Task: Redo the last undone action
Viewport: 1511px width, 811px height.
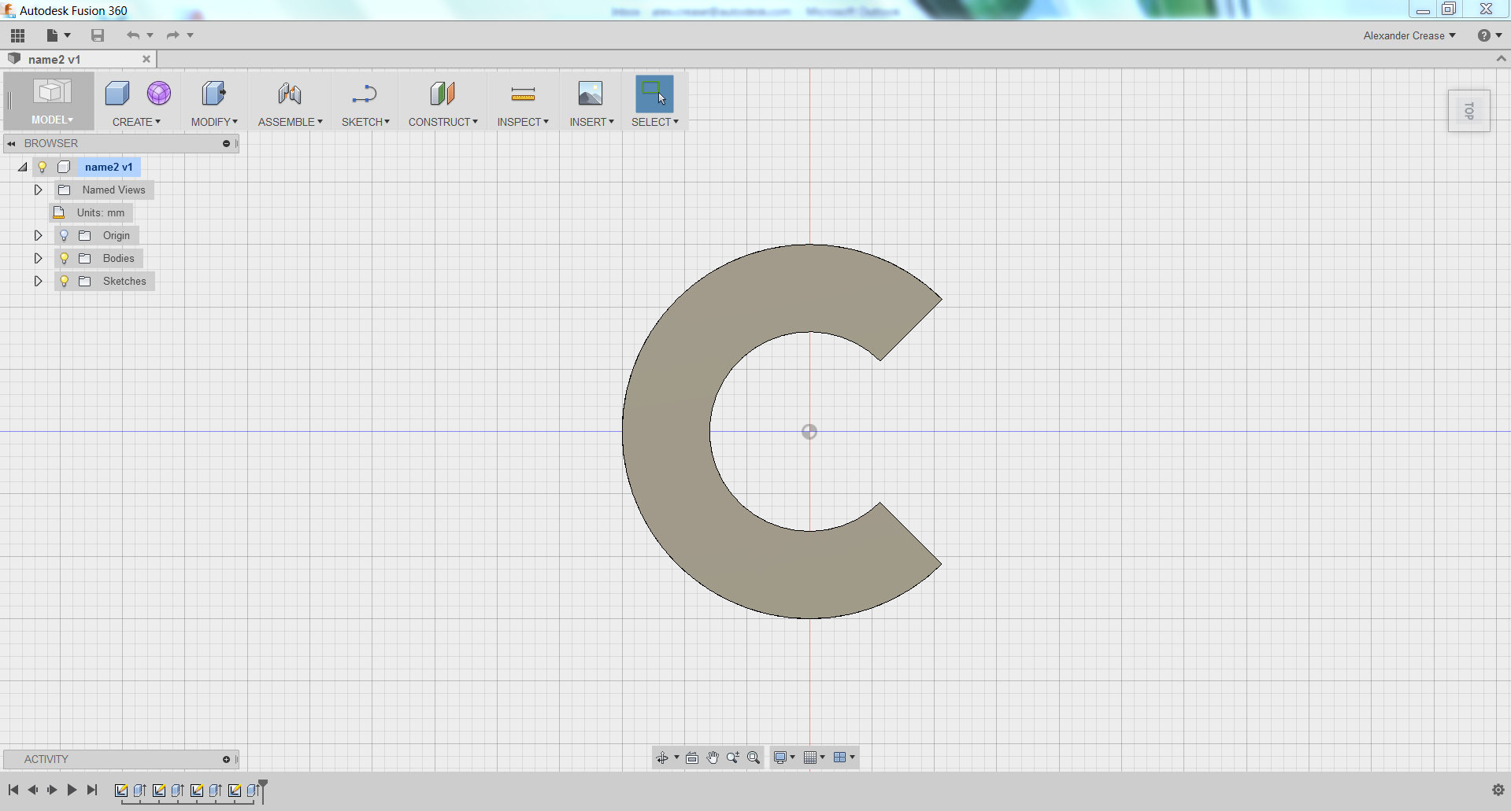Action: point(172,35)
